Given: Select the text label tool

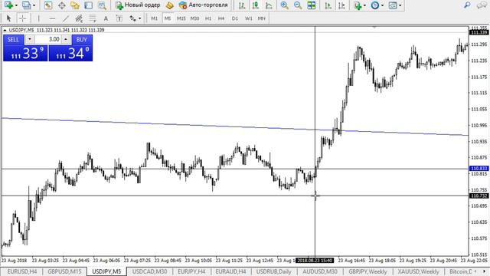Looking at the screenshot, I should click(x=119, y=18).
